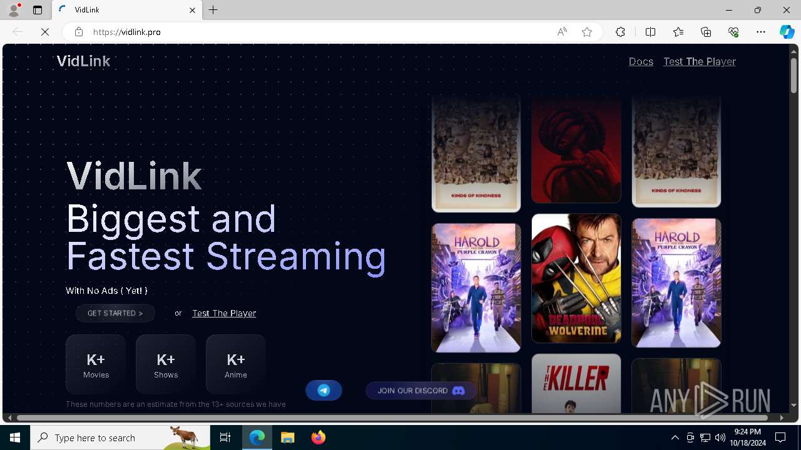Toggle split screen view
The width and height of the screenshot is (801, 450).
tap(650, 32)
